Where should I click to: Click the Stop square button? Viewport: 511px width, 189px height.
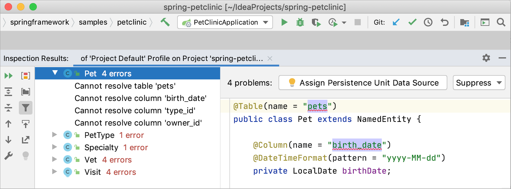pos(358,22)
